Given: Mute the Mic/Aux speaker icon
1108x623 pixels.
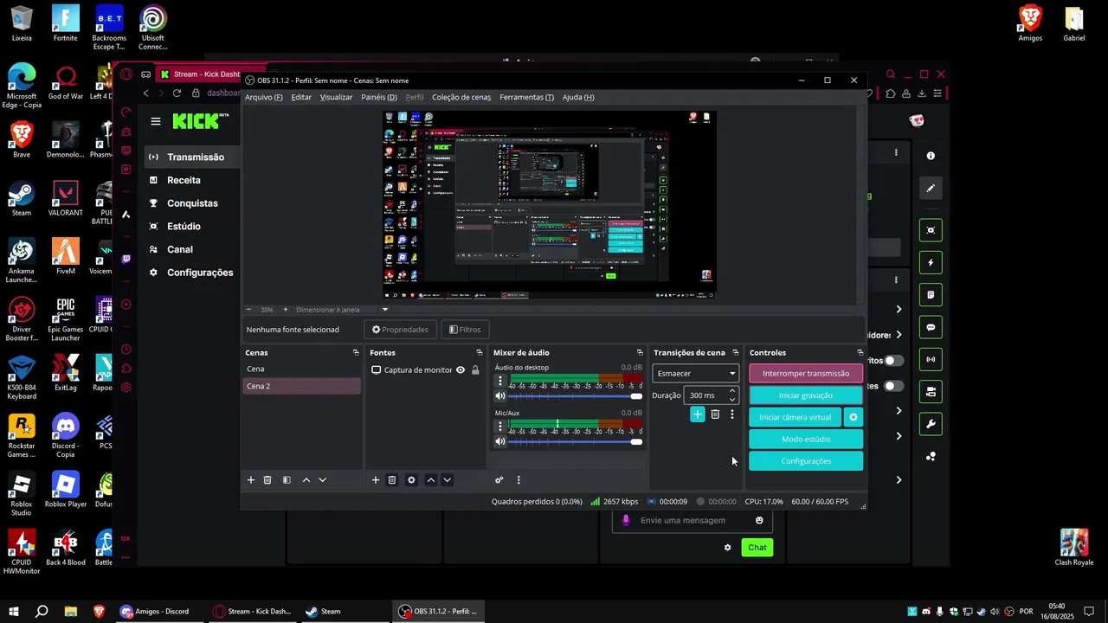Looking at the screenshot, I should tap(499, 441).
